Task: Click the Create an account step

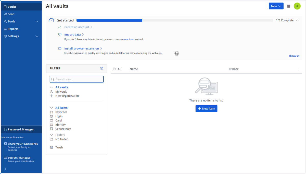Action: click(77, 27)
